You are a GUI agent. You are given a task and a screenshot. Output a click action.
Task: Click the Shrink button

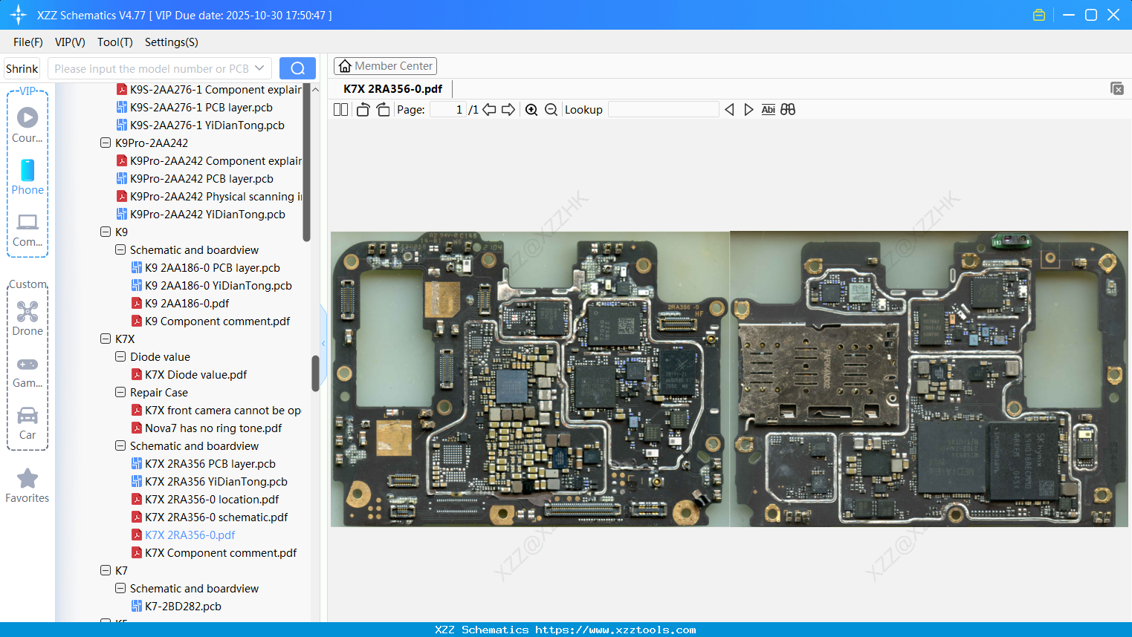point(22,68)
